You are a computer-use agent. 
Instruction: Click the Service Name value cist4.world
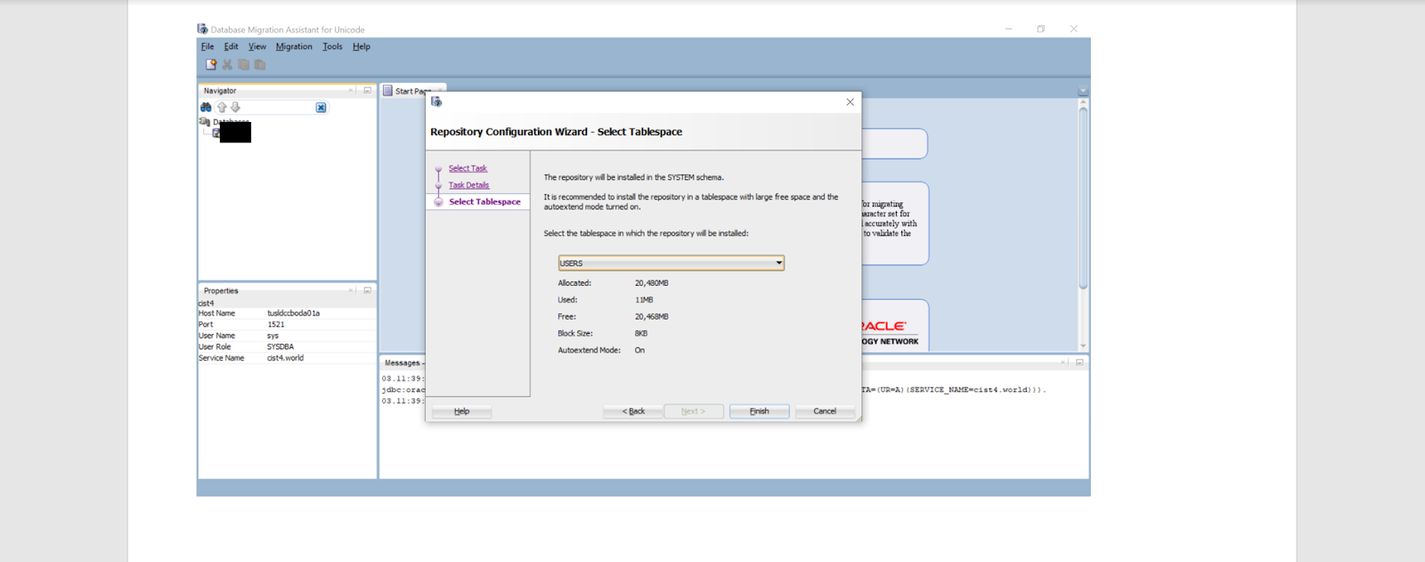tap(285, 358)
